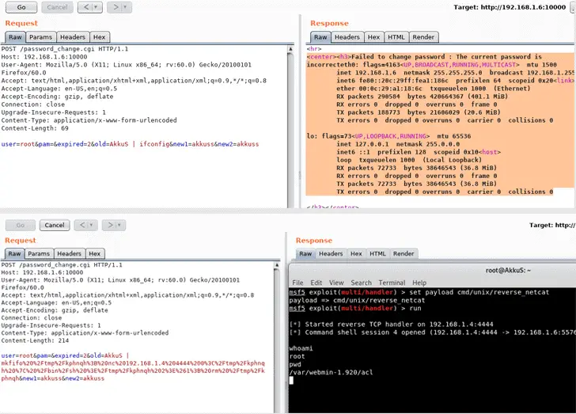Screen dimensions: 576x414
Task: Open File menu in terminal window
Action: pos(297,283)
